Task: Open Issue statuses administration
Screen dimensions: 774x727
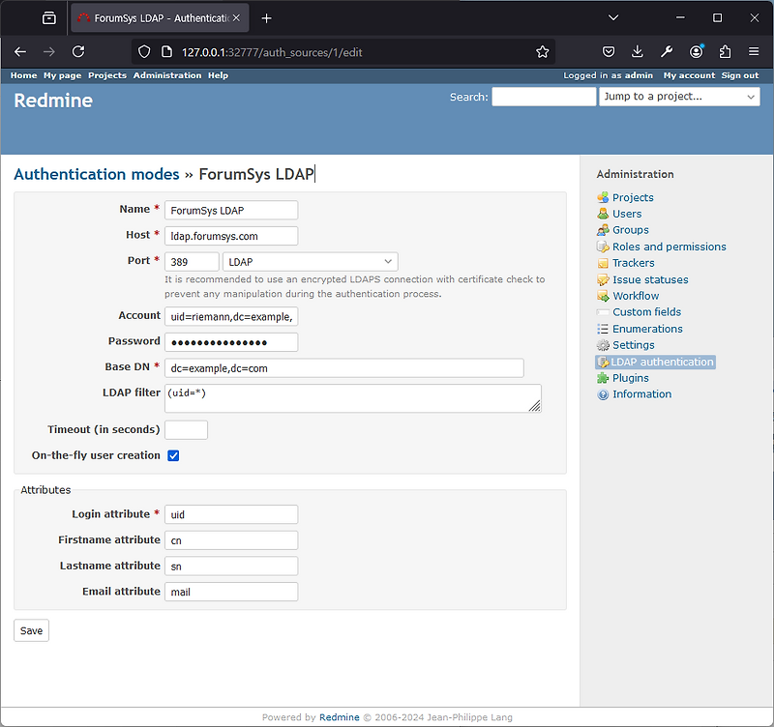Action: [x=602, y=279]
